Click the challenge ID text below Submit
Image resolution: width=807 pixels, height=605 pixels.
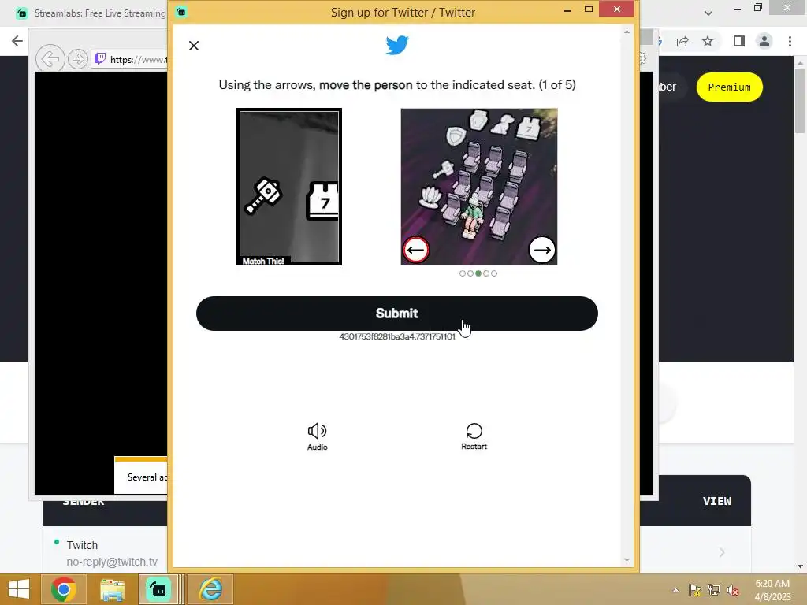pos(397,336)
